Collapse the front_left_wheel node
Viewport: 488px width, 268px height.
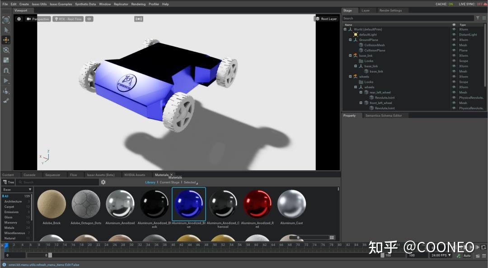361,103
